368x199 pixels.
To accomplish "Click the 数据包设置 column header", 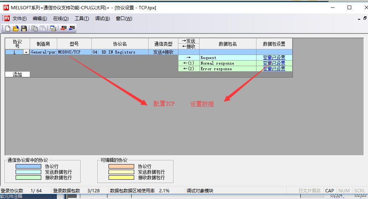I will [x=274, y=43].
